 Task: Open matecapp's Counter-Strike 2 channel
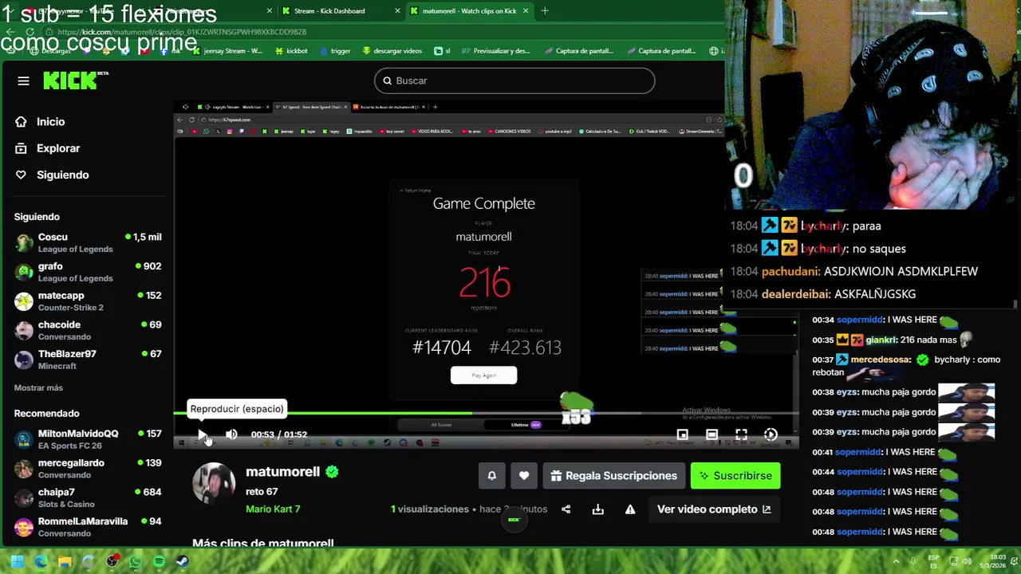[88, 301]
